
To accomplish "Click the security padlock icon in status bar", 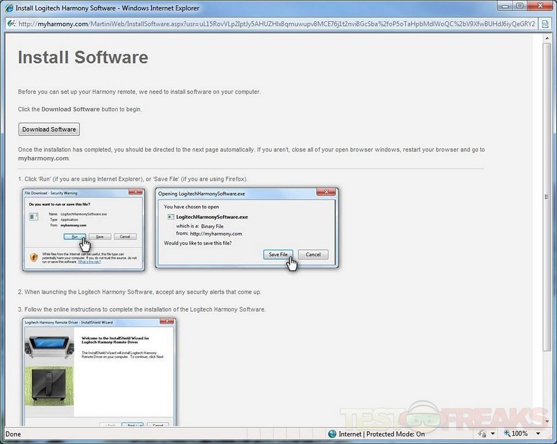I will (x=482, y=434).
